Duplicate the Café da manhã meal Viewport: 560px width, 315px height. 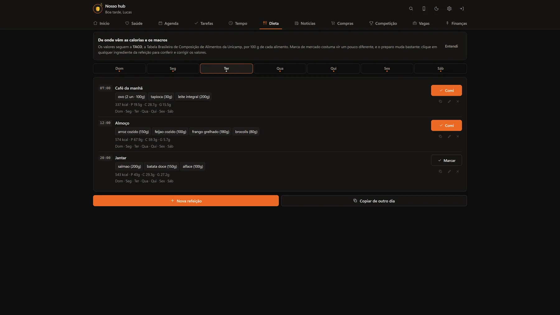pos(440,101)
